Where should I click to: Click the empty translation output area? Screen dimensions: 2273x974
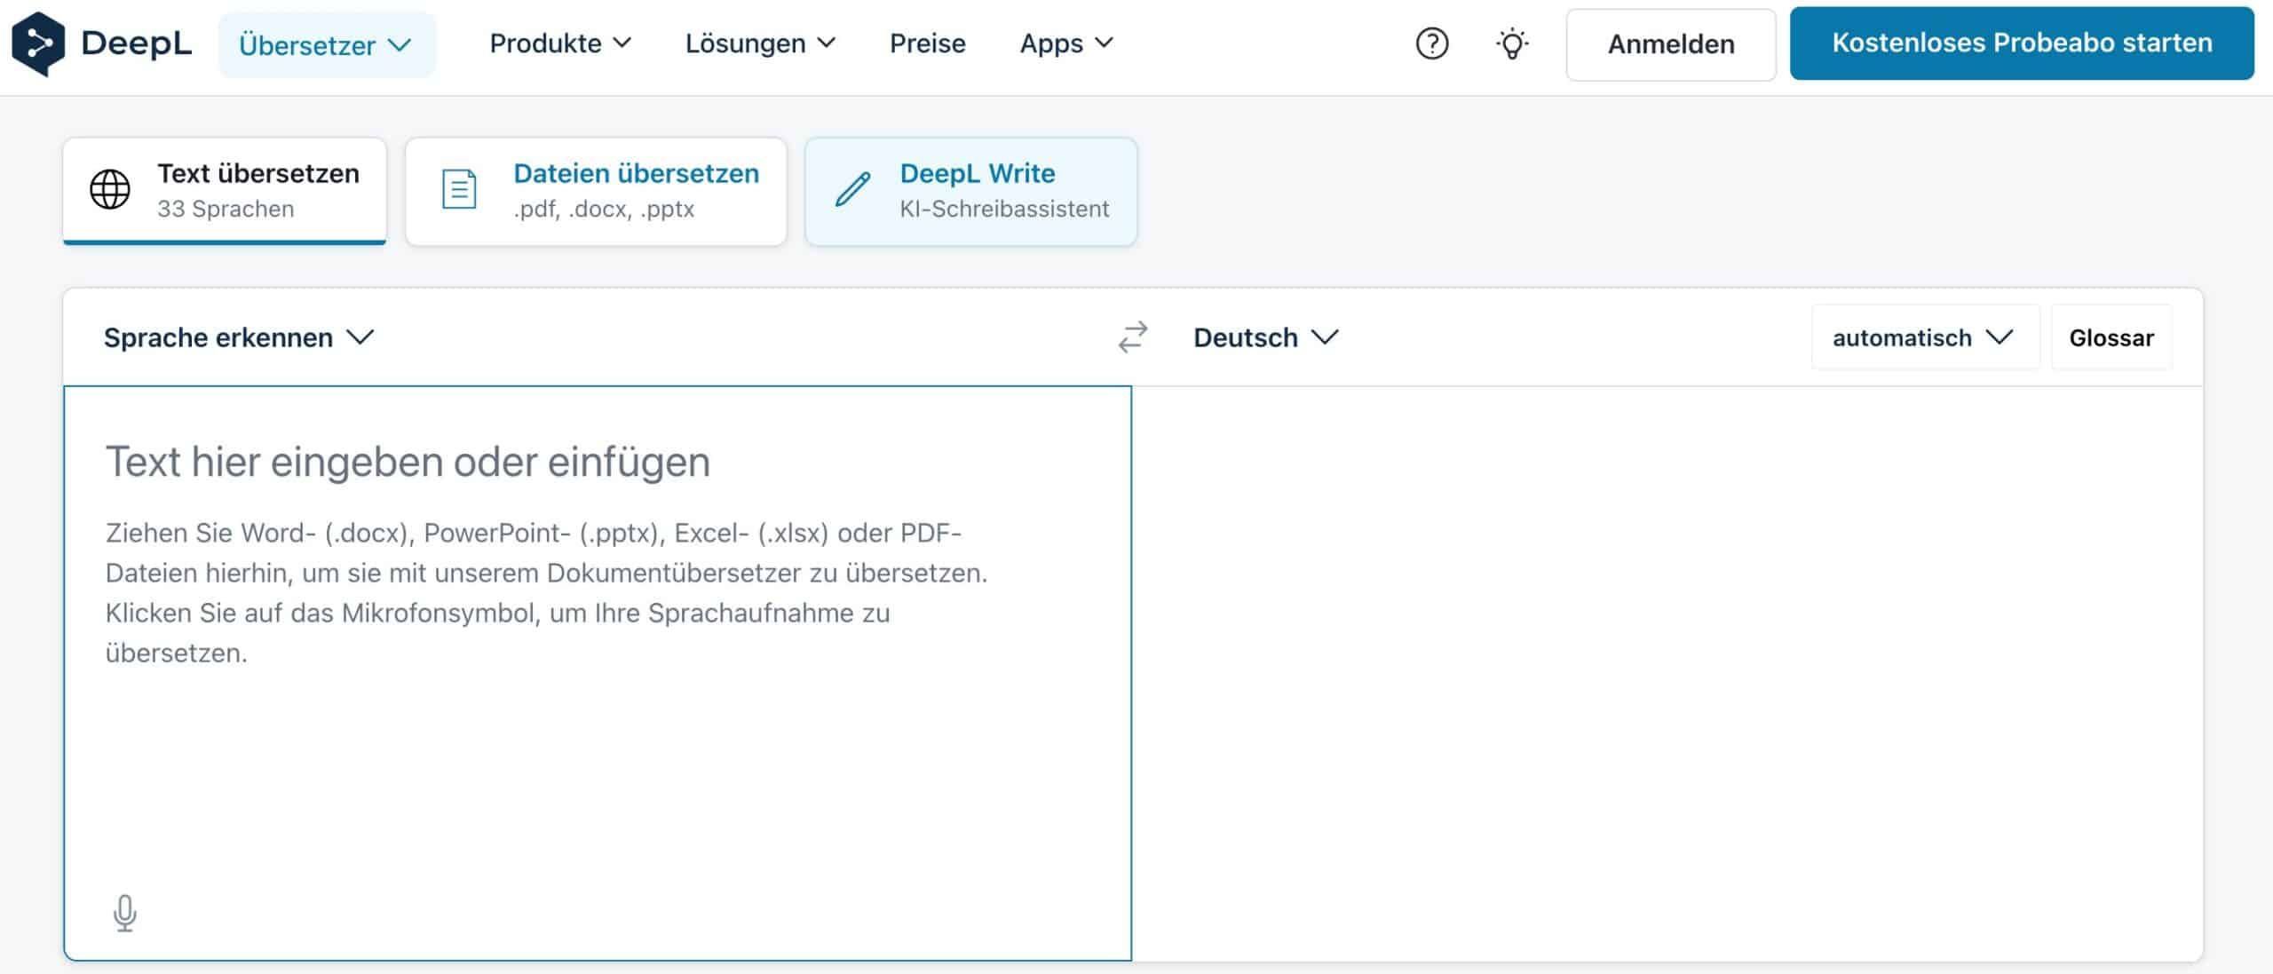pyautogui.click(x=1667, y=673)
